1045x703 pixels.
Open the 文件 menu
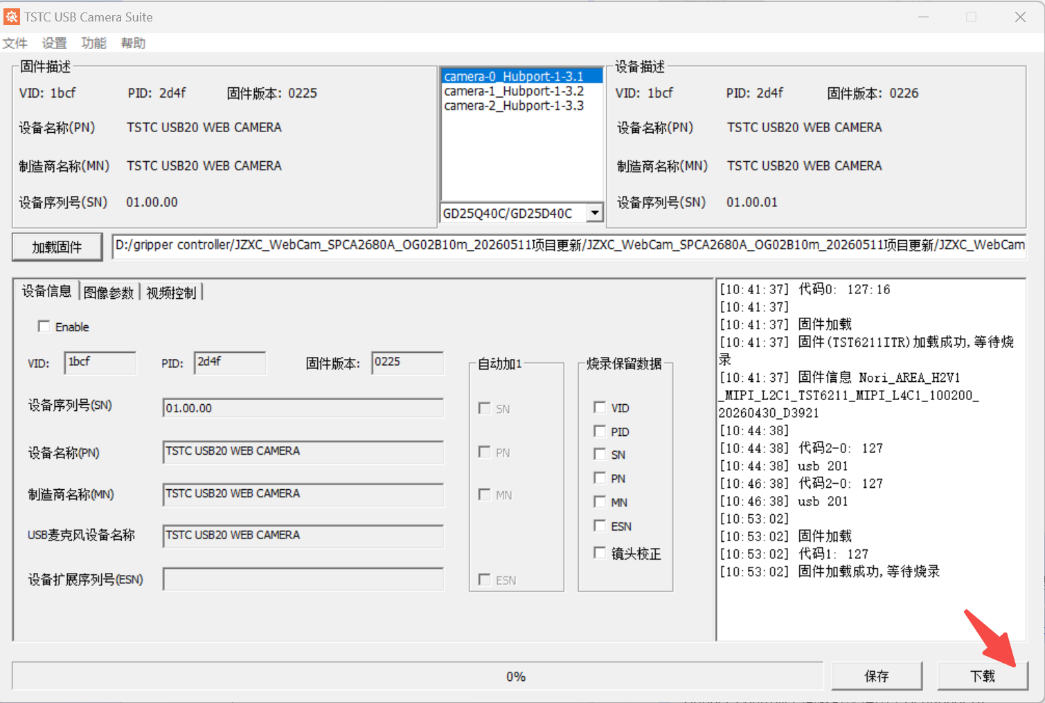[x=15, y=44]
